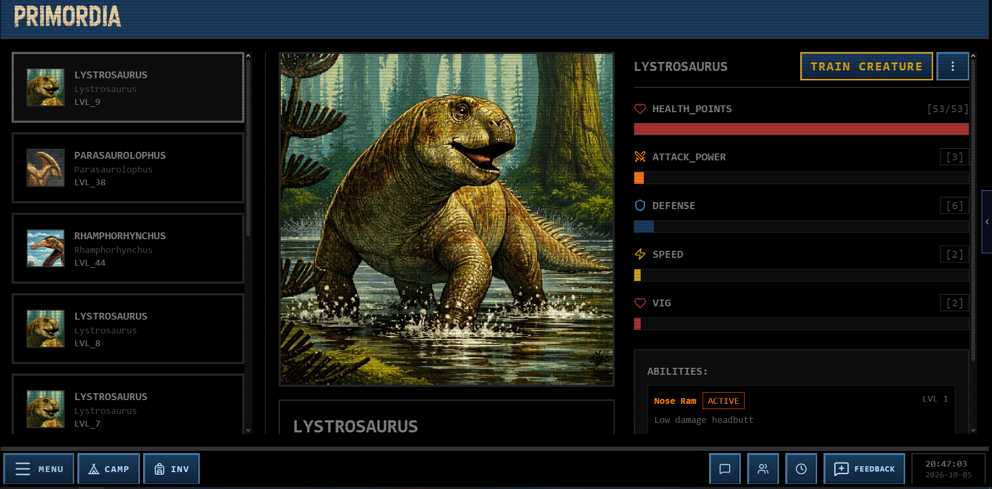Click creature list scroll down arrow

click(248, 430)
